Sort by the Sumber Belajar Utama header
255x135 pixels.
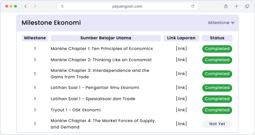click(x=106, y=38)
